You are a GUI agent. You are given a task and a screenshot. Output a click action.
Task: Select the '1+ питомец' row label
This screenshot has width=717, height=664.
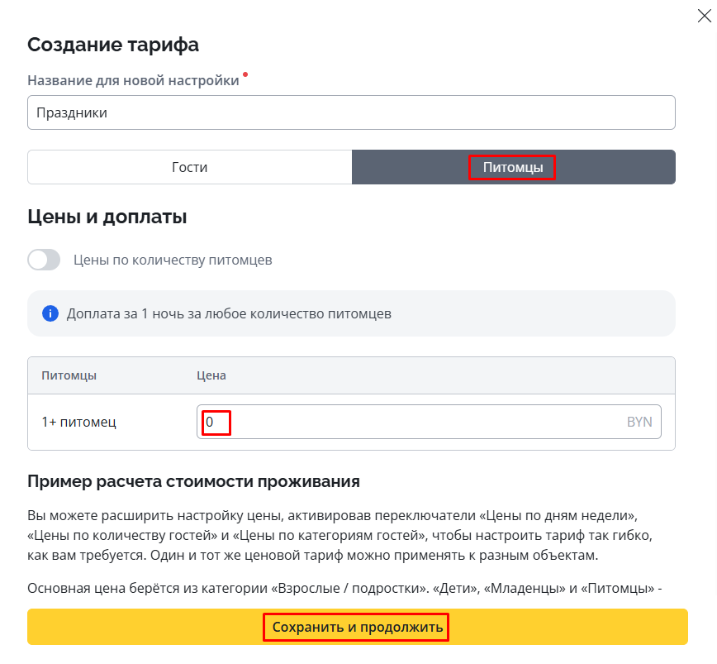(78, 422)
